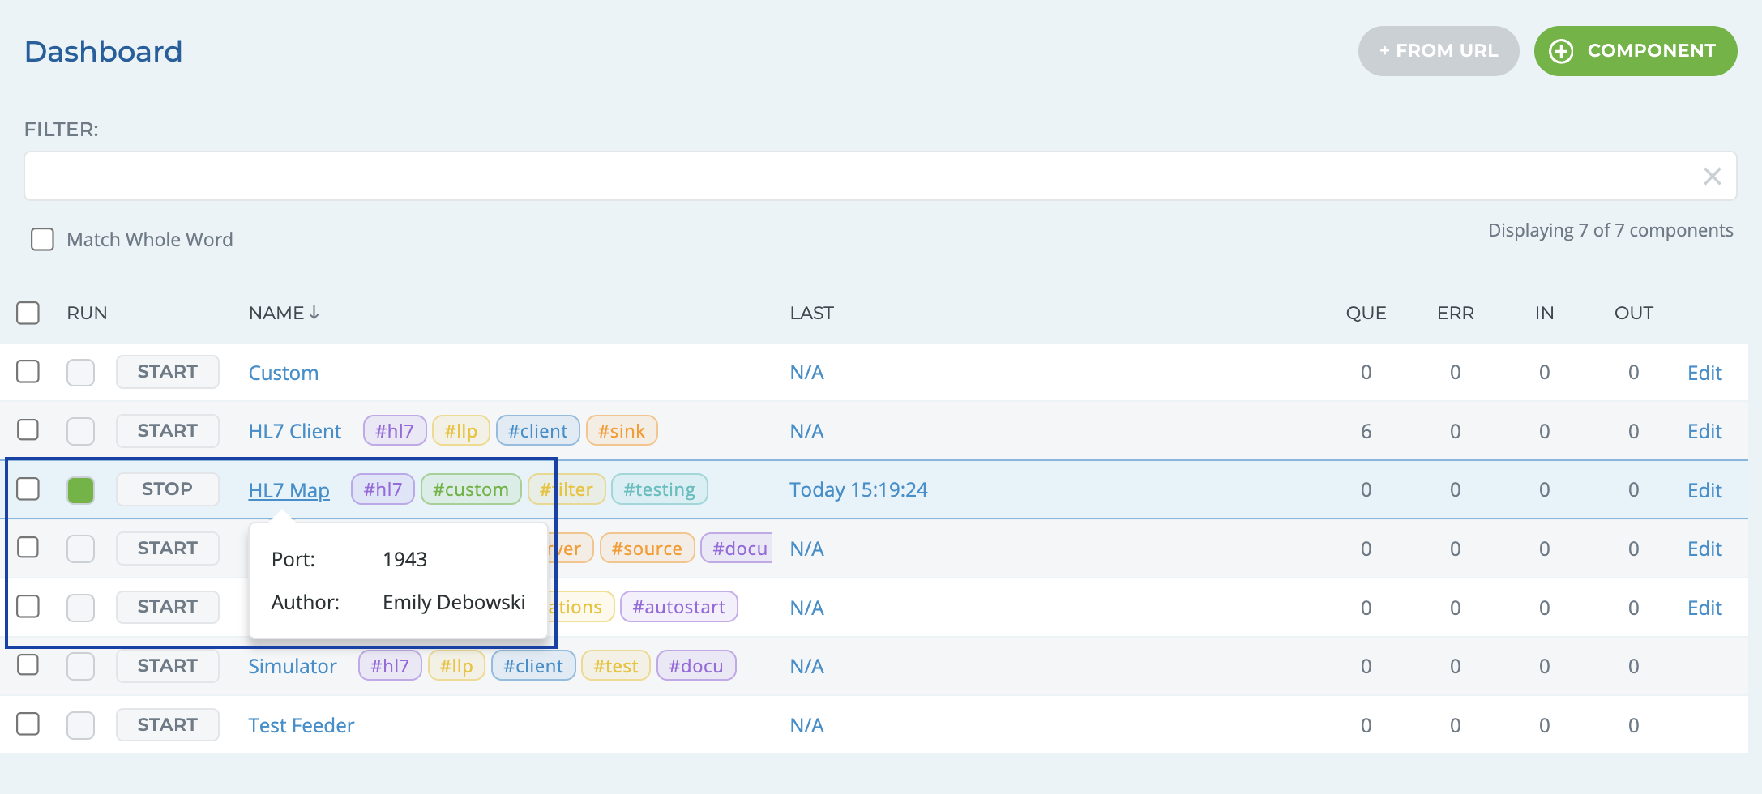This screenshot has width=1762, height=794.
Task: Stop the HL7 Map component
Action: click(x=167, y=489)
